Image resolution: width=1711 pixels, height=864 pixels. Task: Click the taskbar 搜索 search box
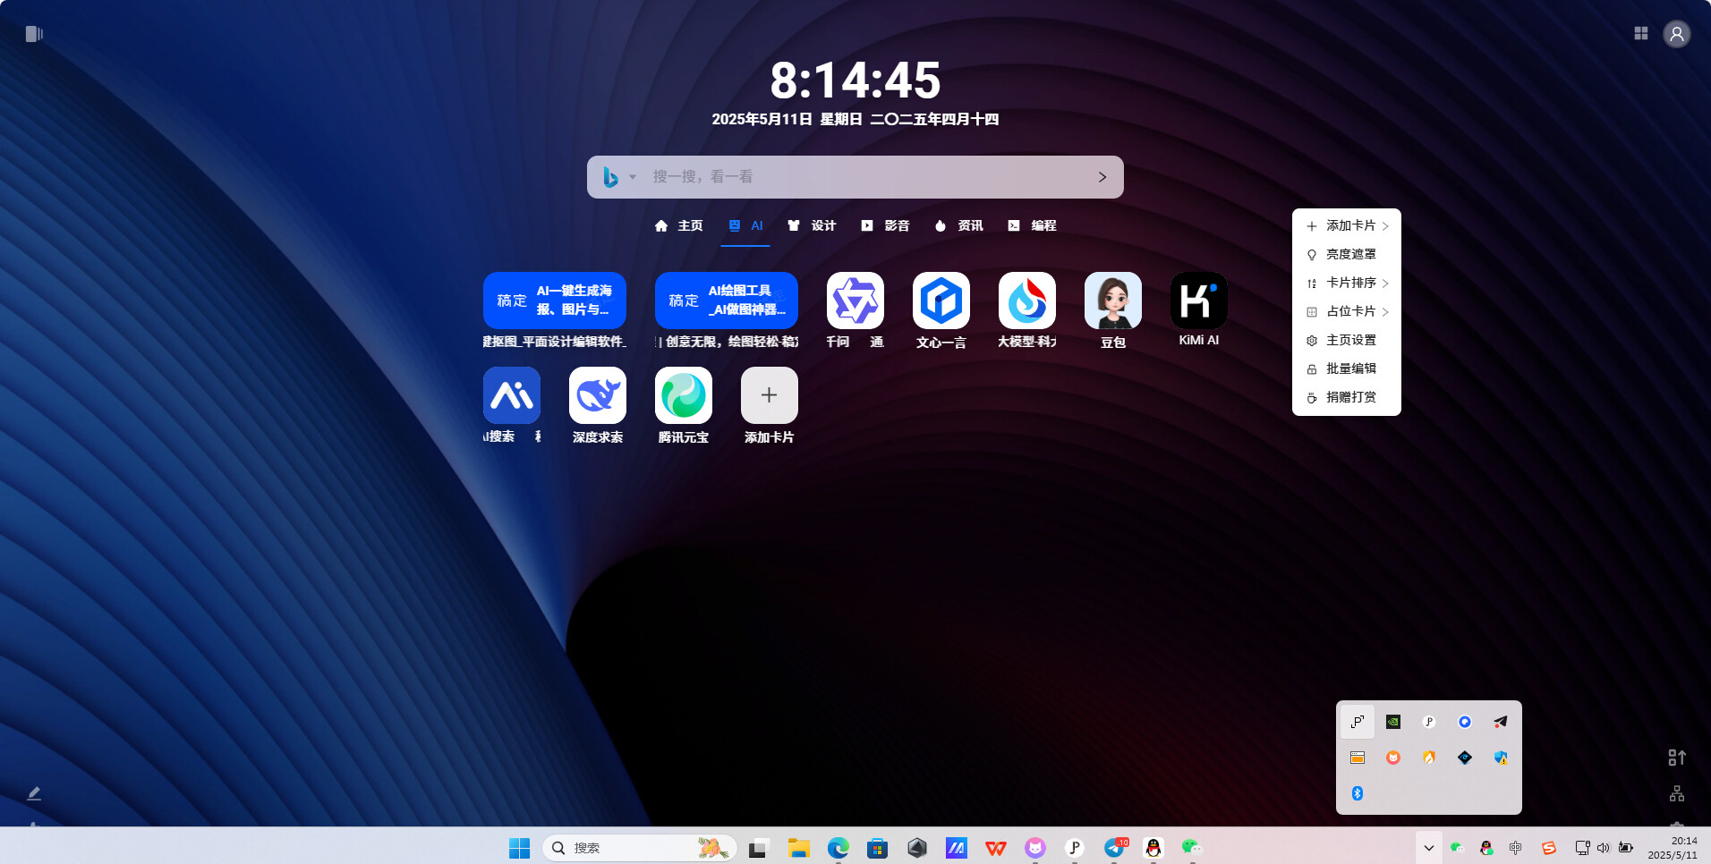[639, 848]
